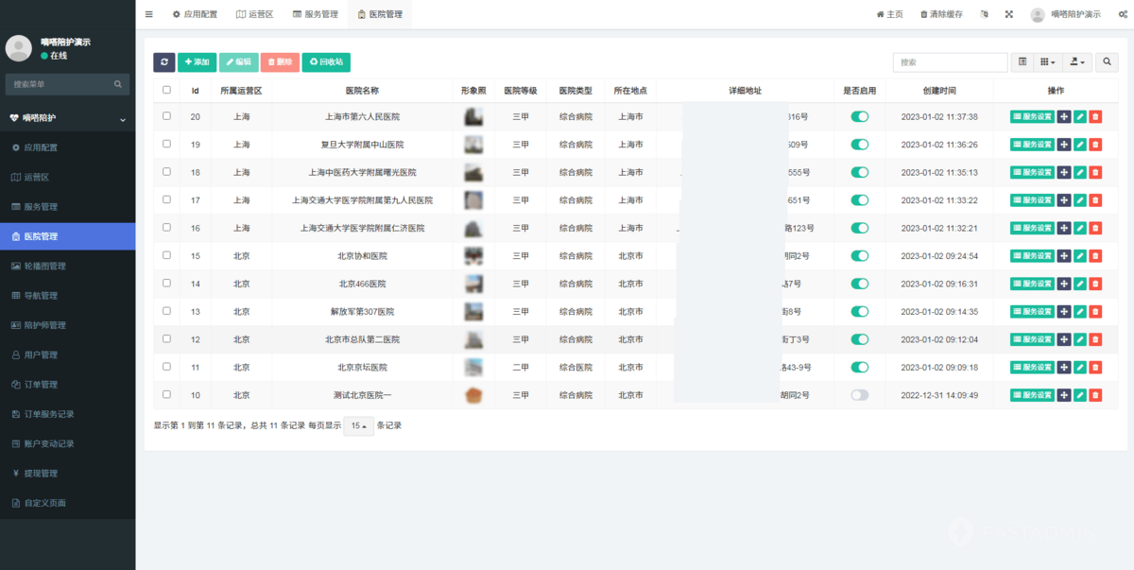Open 陪护师管理 in the sidebar
This screenshot has width=1134, height=570.
(68, 325)
